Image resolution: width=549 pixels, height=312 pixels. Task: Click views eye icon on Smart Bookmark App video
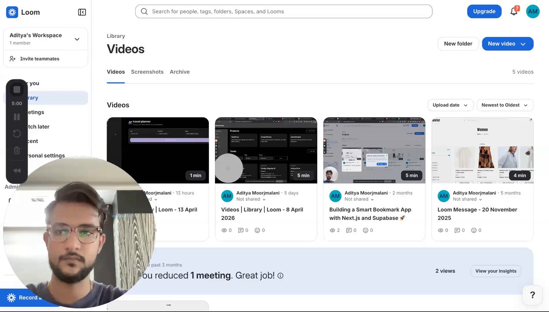tap(333, 231)
